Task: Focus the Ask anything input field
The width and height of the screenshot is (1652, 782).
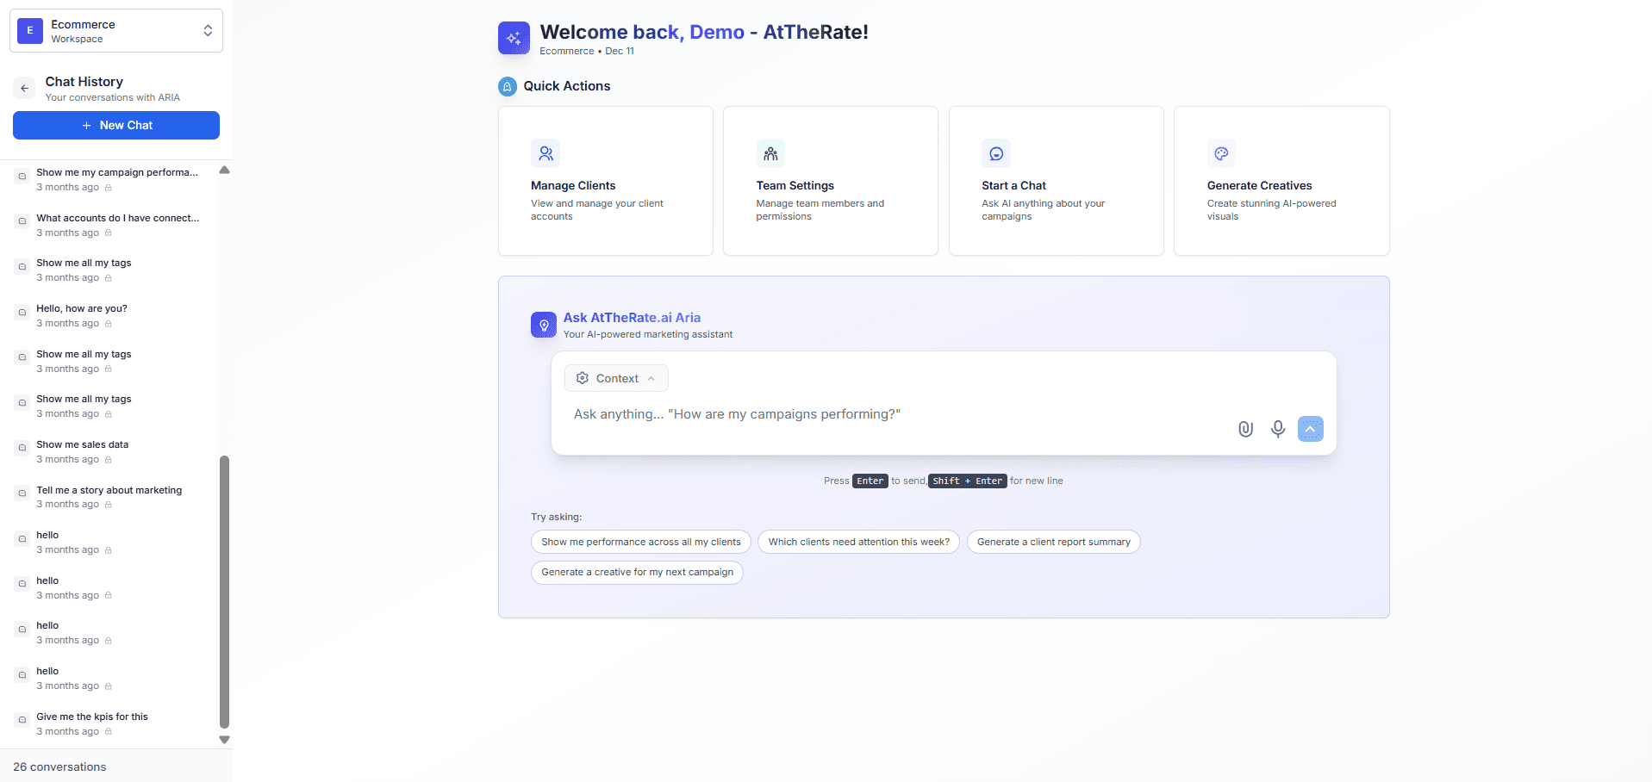Action: point(896,414)
